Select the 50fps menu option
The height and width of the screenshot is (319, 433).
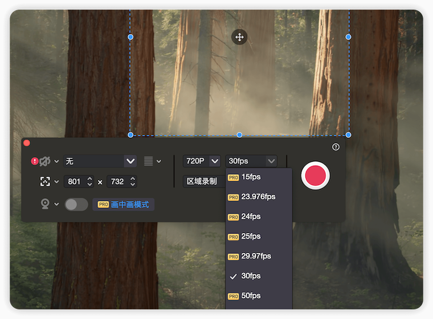tap(251, 296)
